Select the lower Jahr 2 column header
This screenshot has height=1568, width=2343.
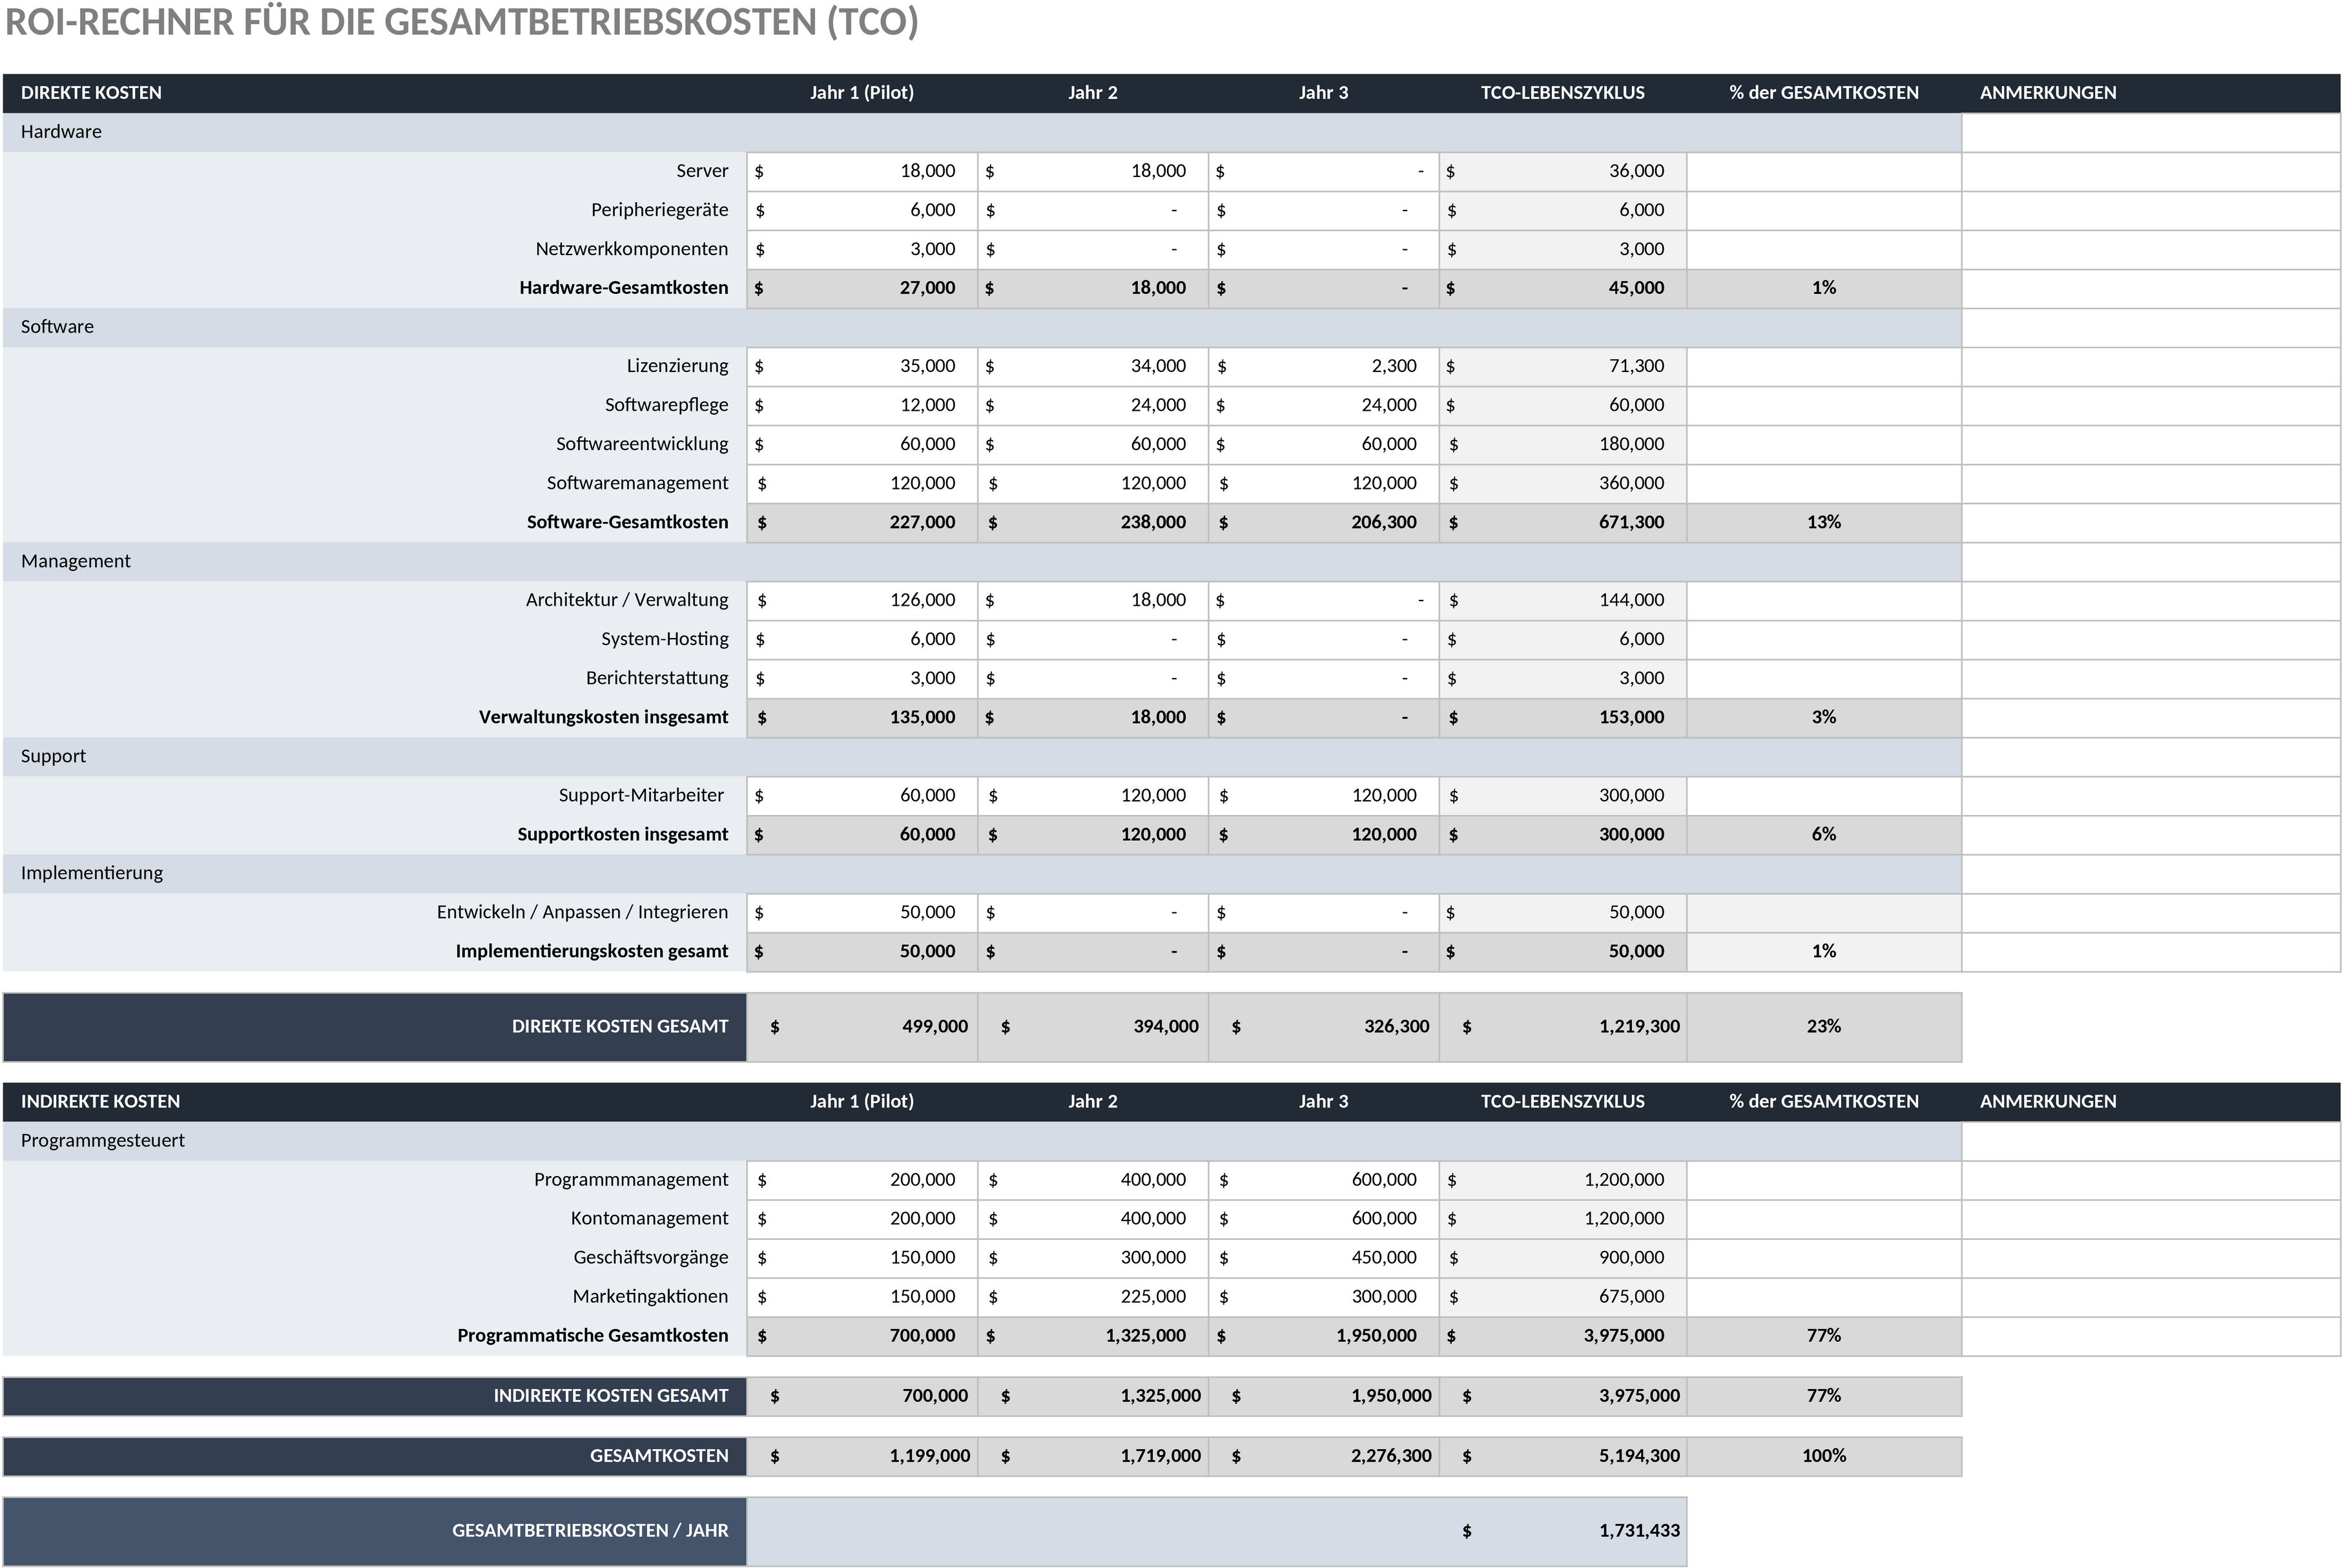coord(1092,1101)
